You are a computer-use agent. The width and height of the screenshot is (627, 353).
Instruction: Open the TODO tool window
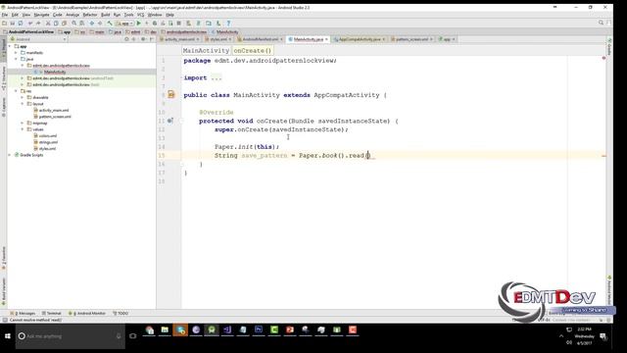(x=121, y=314)
